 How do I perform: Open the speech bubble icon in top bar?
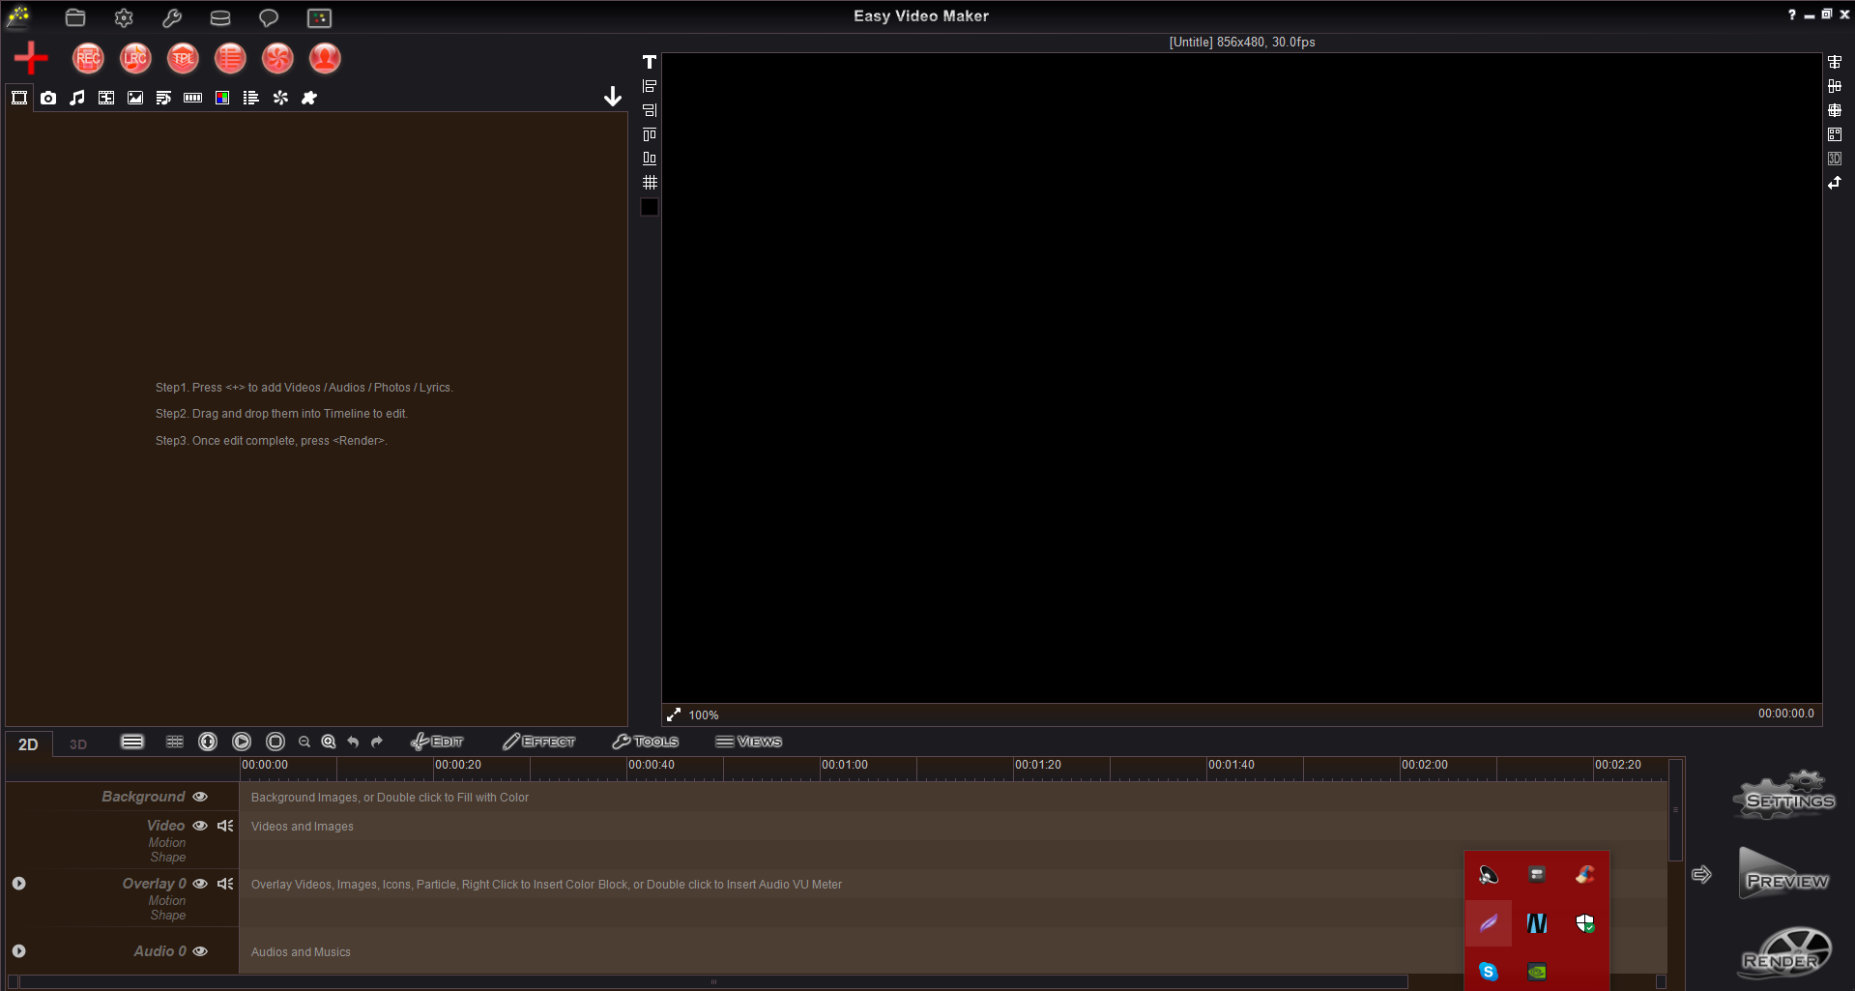tap(269, 17)
